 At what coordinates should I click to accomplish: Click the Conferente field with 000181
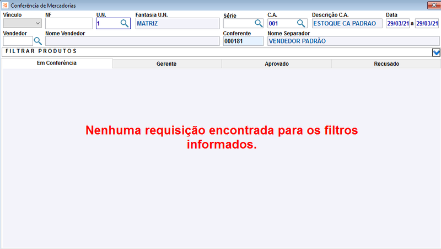click(x=243, y=41)
